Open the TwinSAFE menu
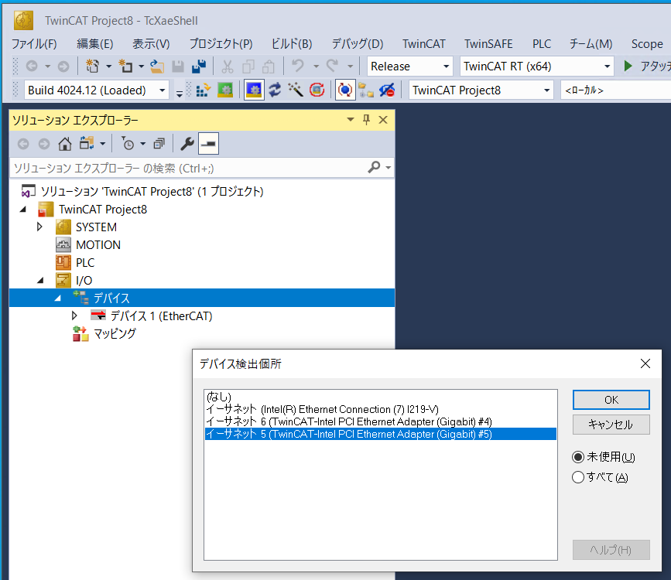Viewport: 671px width, 580px height. tap(488, 43)
